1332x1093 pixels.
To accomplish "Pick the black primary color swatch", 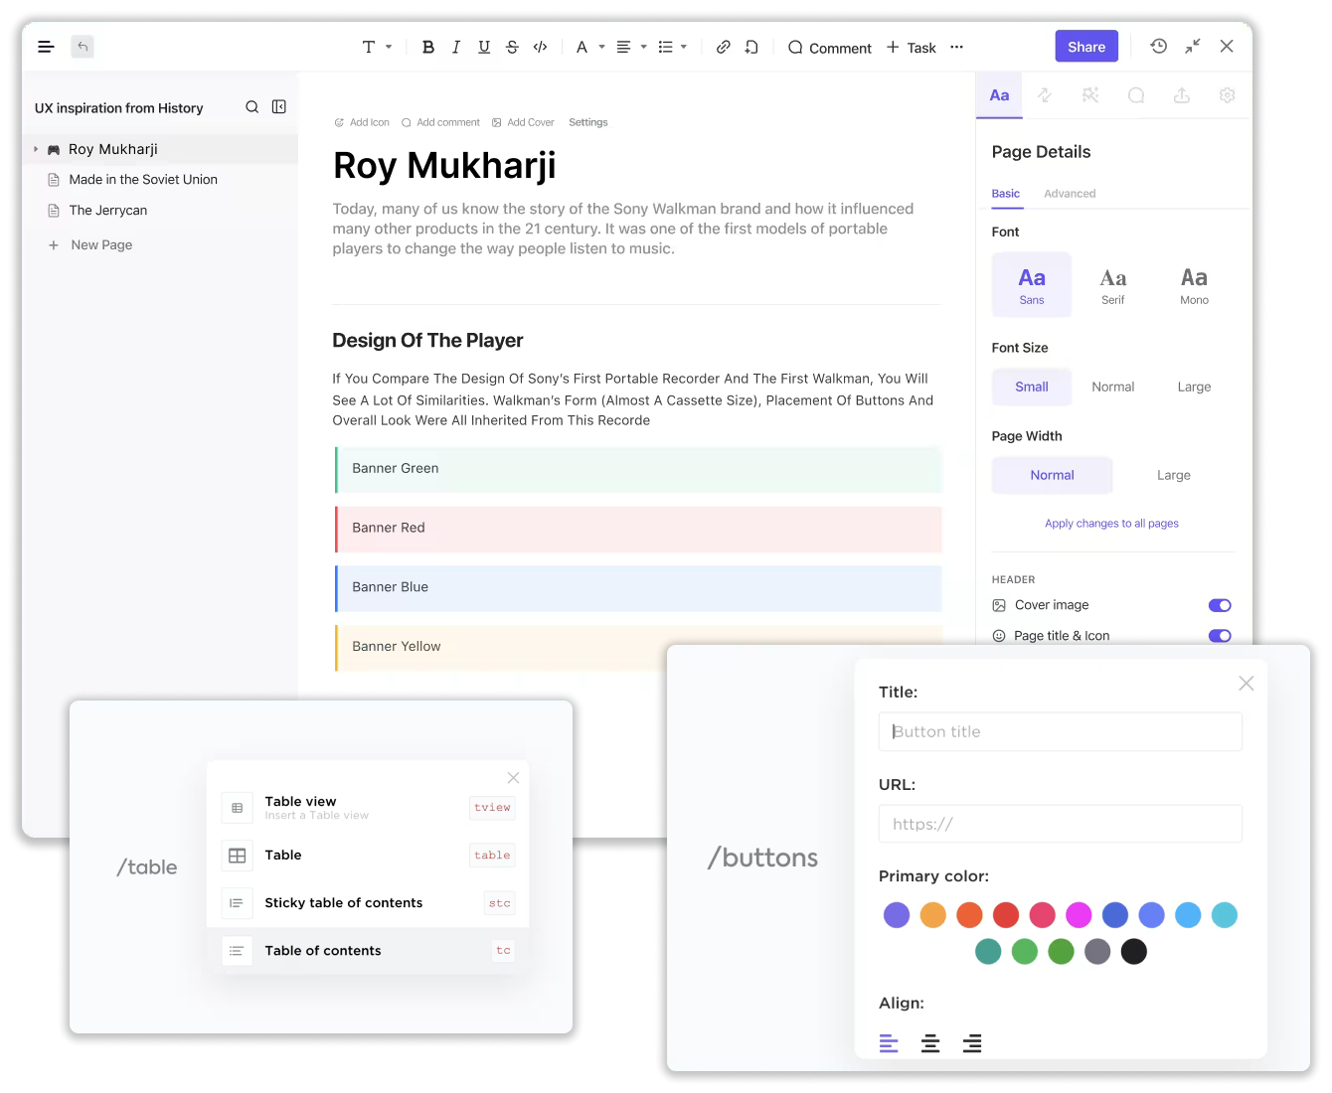I will (1133, 951).
